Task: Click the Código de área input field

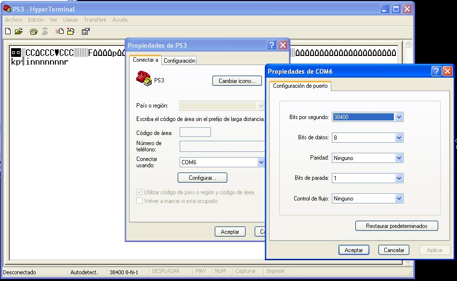Action: [195, 132]
